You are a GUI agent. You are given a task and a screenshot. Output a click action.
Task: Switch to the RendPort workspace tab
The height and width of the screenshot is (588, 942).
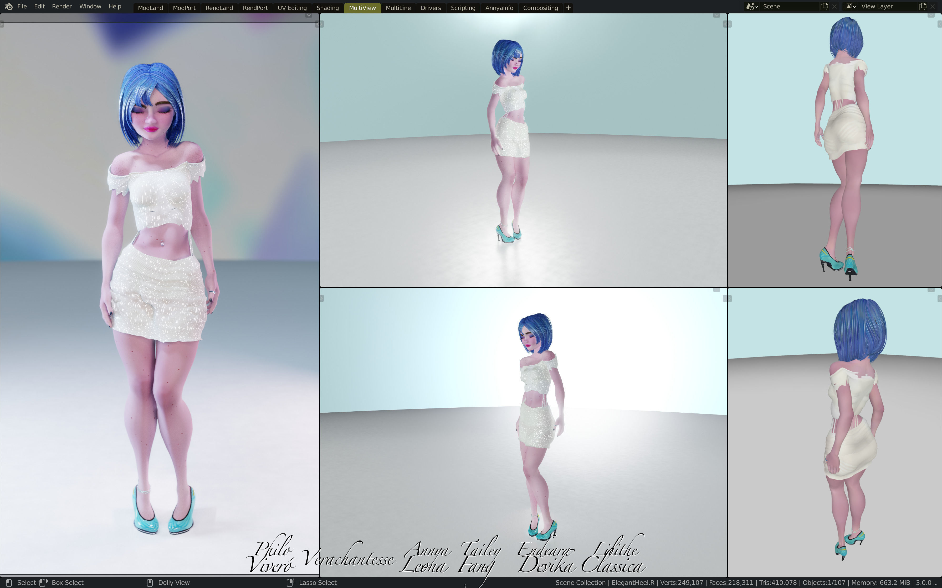click(x=255, y=8)
